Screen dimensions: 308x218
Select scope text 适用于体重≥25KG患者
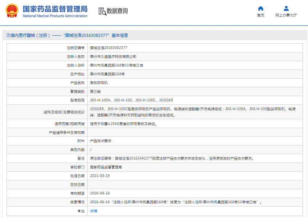(x=124, y=124)
